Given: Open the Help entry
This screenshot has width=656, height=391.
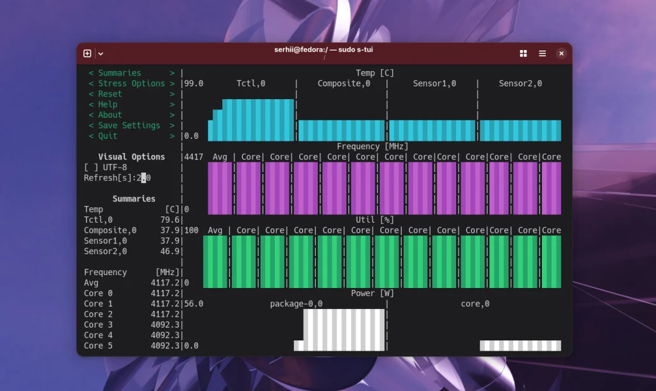Looking at the screenshot, I should 131,104.
